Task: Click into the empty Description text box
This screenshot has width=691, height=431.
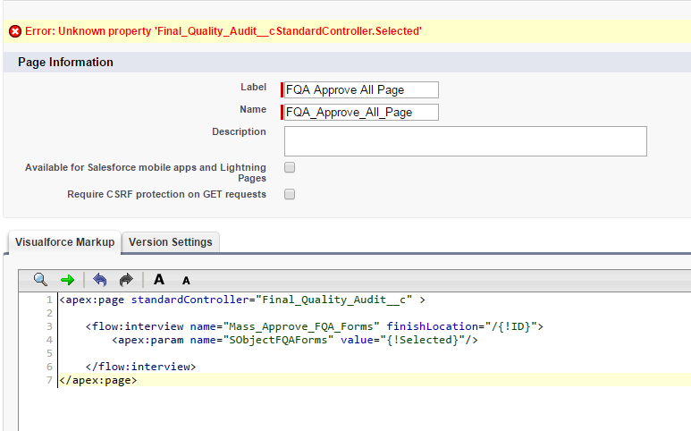Action: 465,141
